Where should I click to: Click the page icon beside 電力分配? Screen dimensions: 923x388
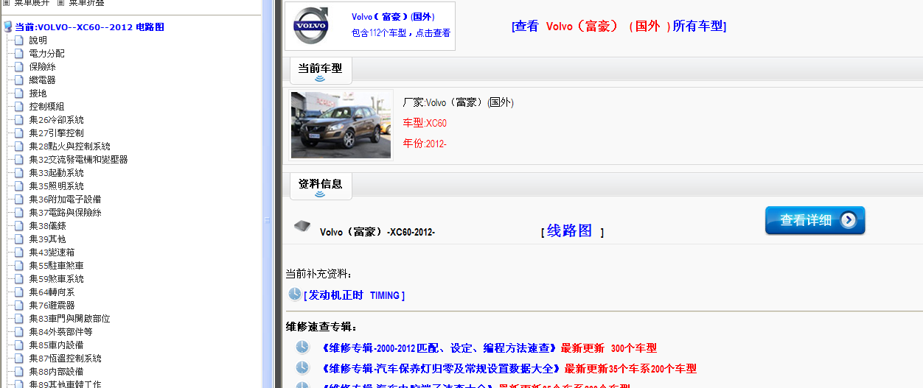click(19, 54)
